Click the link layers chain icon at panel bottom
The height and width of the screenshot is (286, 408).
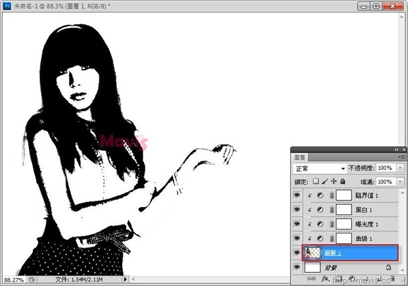tap(311, 279)
